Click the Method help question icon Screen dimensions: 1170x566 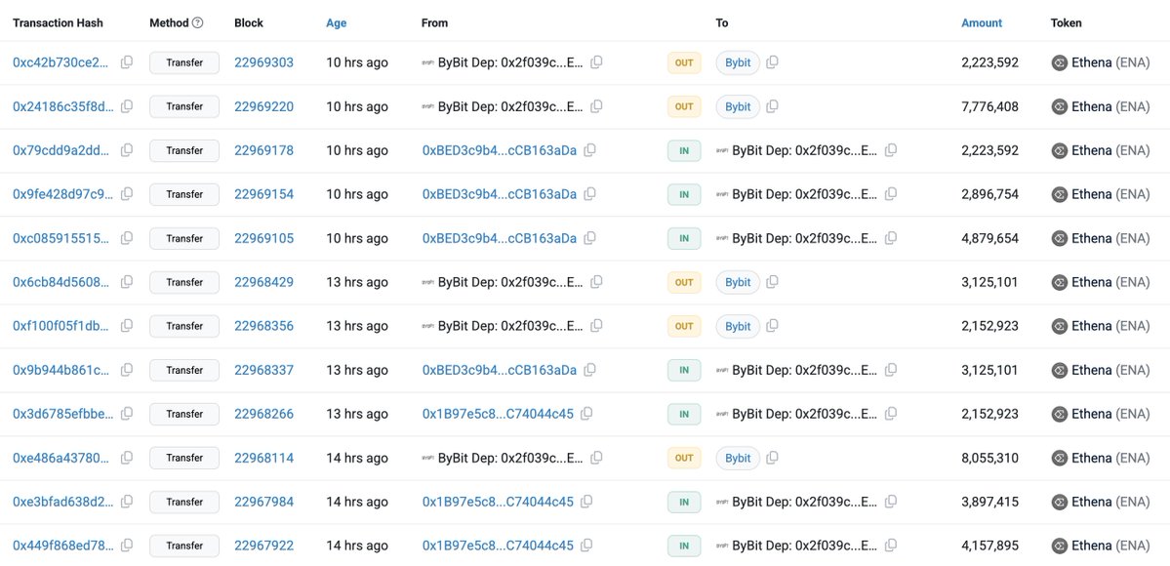tap(198, 23)
